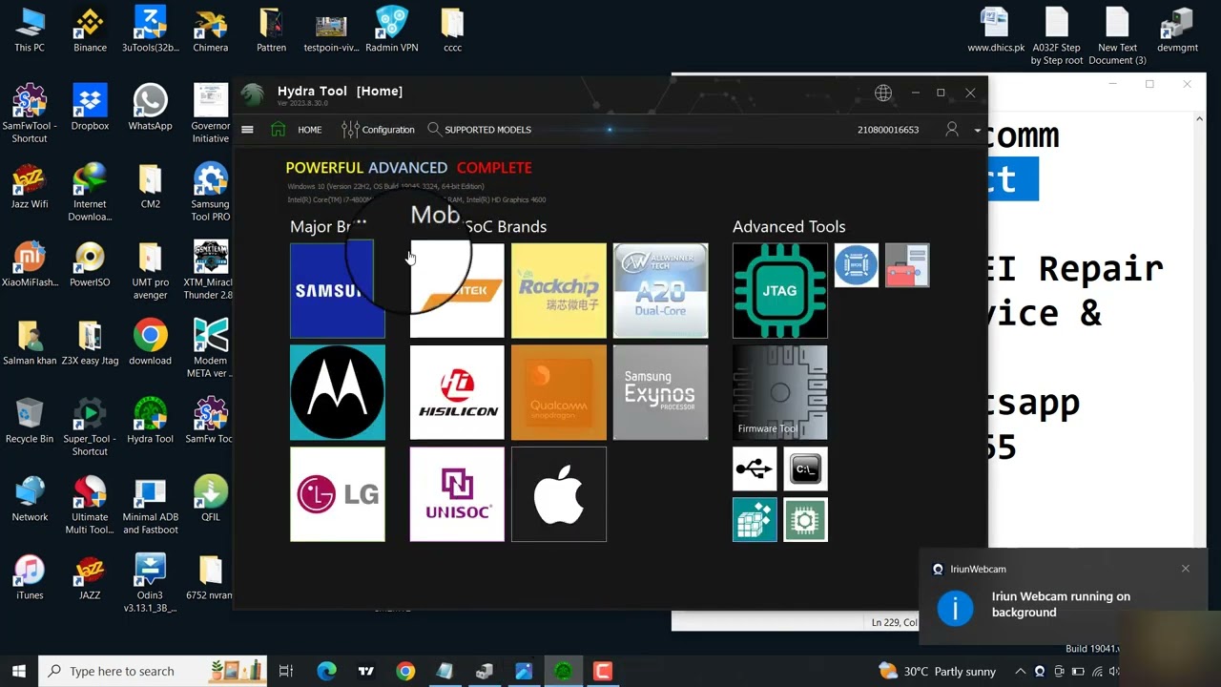Show hidden system tray icons
This screenshot has width=1221, height=687.
[1020, 671]
